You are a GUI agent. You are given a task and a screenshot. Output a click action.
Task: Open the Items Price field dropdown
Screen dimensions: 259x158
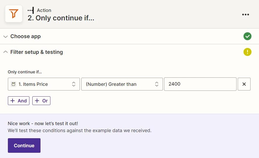pyautogui.click(x=44, y=84)
